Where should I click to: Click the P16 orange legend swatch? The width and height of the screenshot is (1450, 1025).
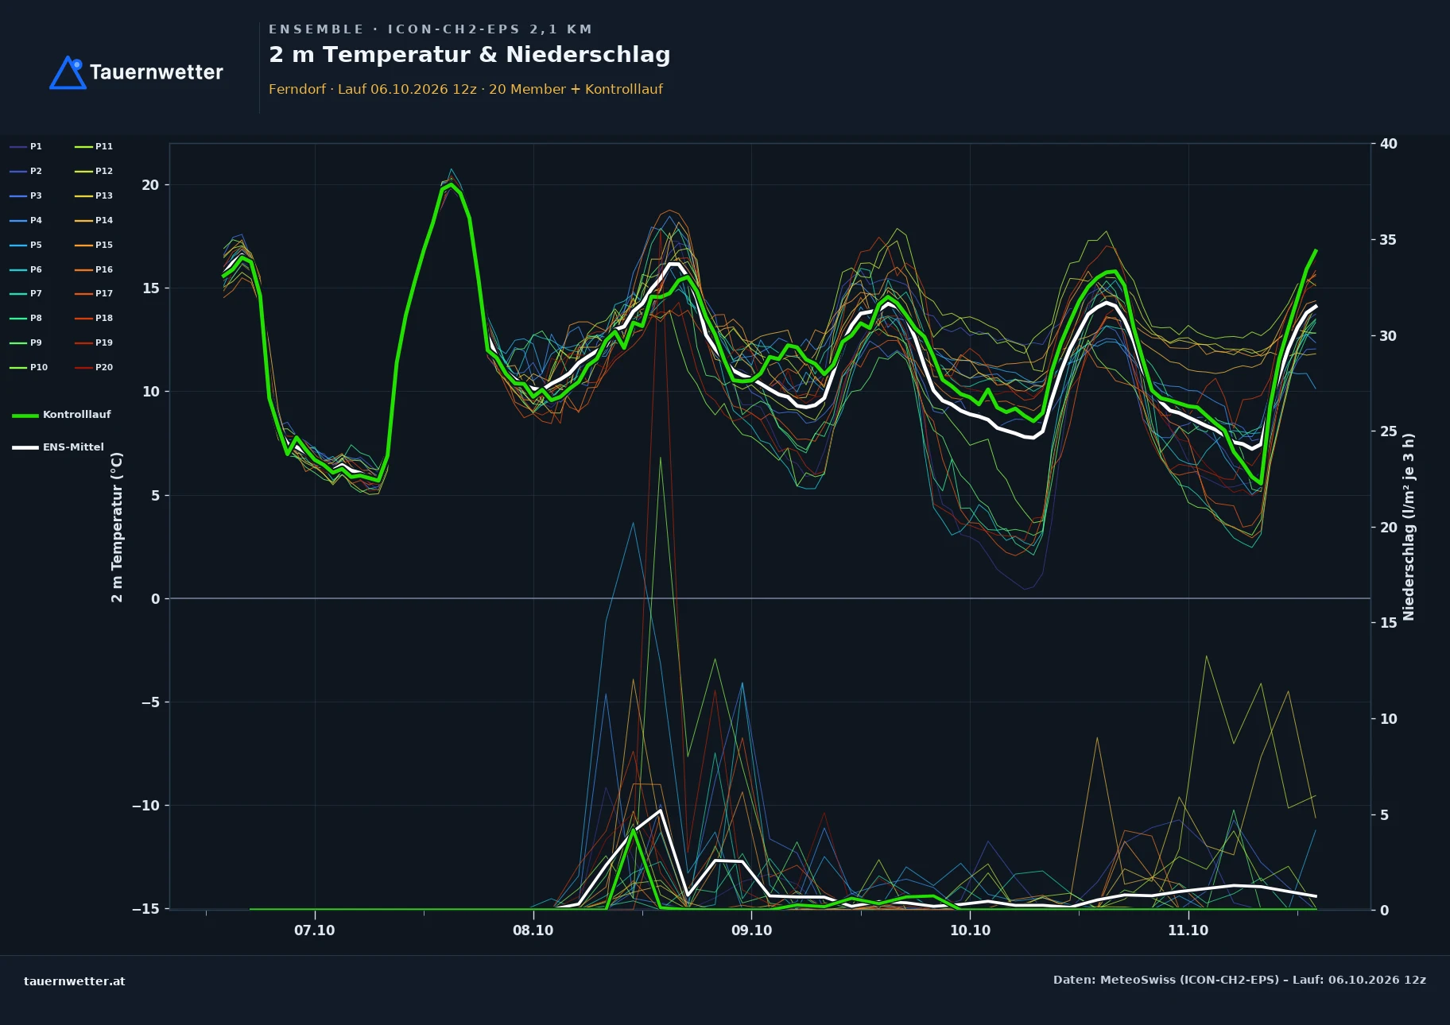coord(83,269)
